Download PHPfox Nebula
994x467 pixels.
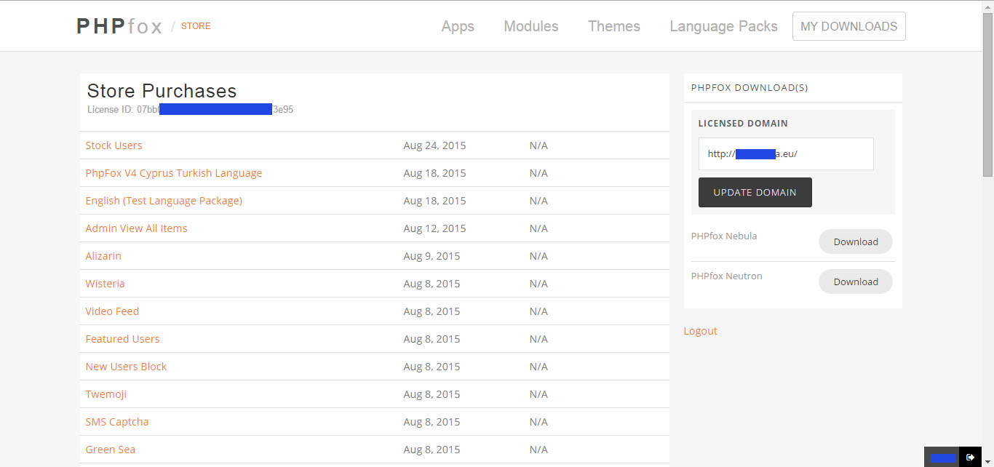coord(856,242)
